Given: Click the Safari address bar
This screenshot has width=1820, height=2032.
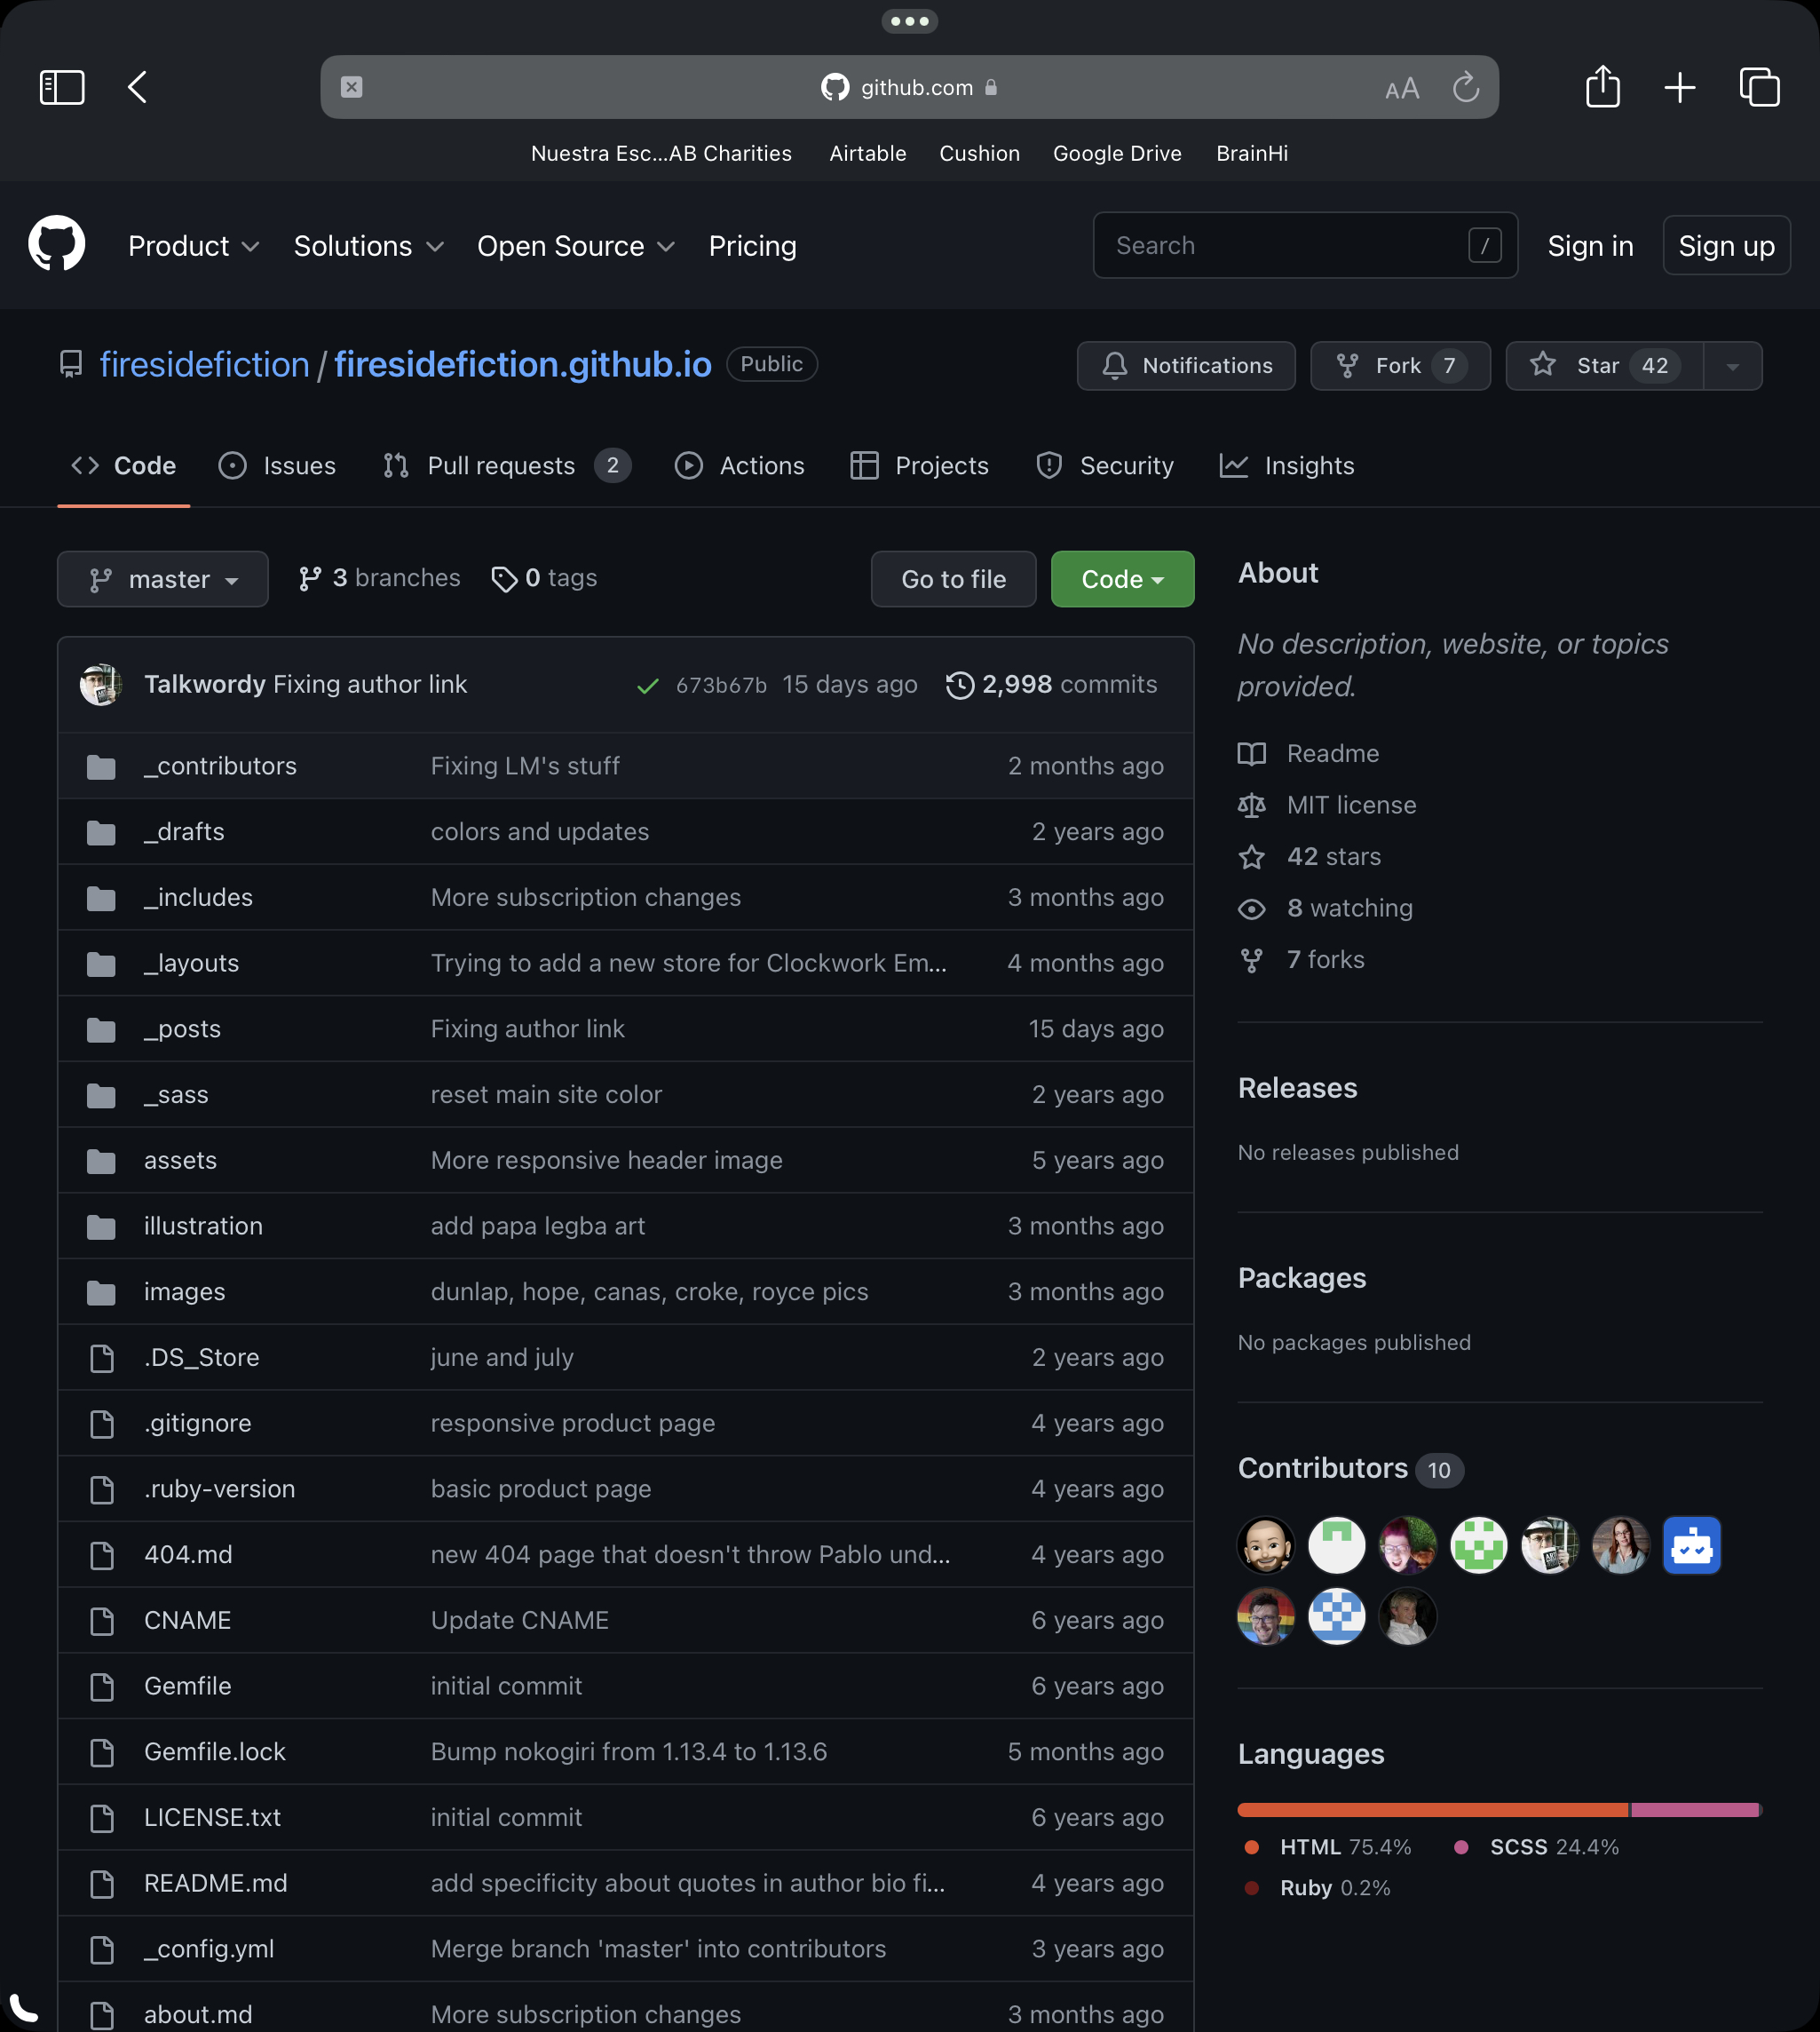Looking at the screenshot, I should (x=909, y=87).
